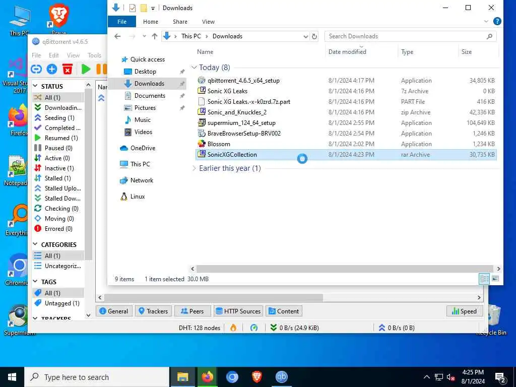Select supermium_124_64_setup file

point(346,123)
